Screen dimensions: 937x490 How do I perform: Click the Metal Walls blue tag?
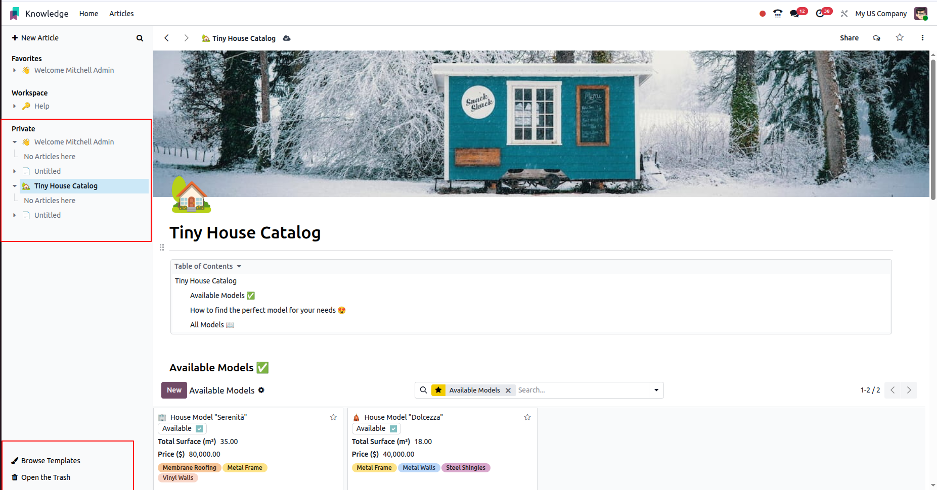pos(419,468)
